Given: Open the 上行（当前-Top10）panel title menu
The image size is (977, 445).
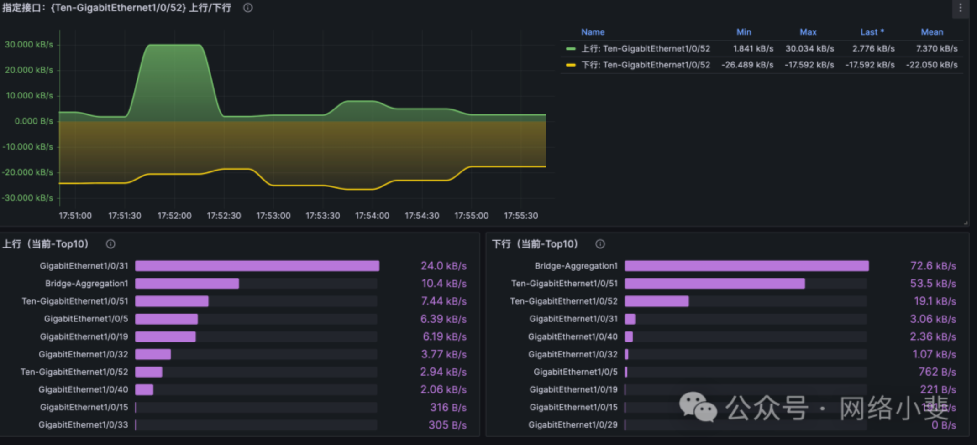Looking at the screenshot, I should pos(46,244).
